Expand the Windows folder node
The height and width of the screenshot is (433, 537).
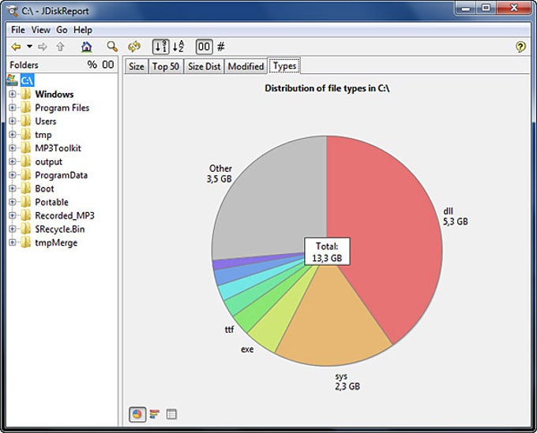coord(13,94)
